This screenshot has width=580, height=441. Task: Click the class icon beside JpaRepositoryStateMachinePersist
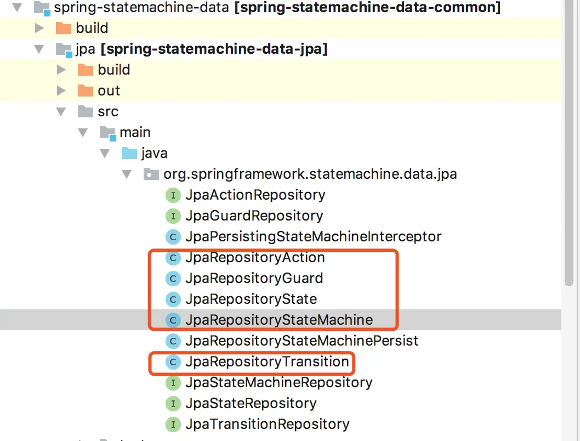point(173,341)
